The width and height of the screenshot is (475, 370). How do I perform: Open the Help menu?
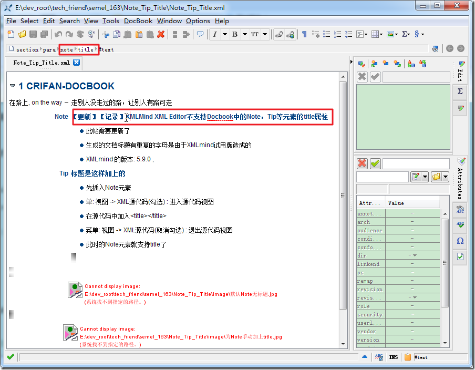coord(222,21)
